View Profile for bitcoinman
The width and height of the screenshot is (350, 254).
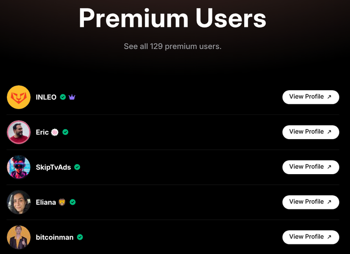[311, 237]
